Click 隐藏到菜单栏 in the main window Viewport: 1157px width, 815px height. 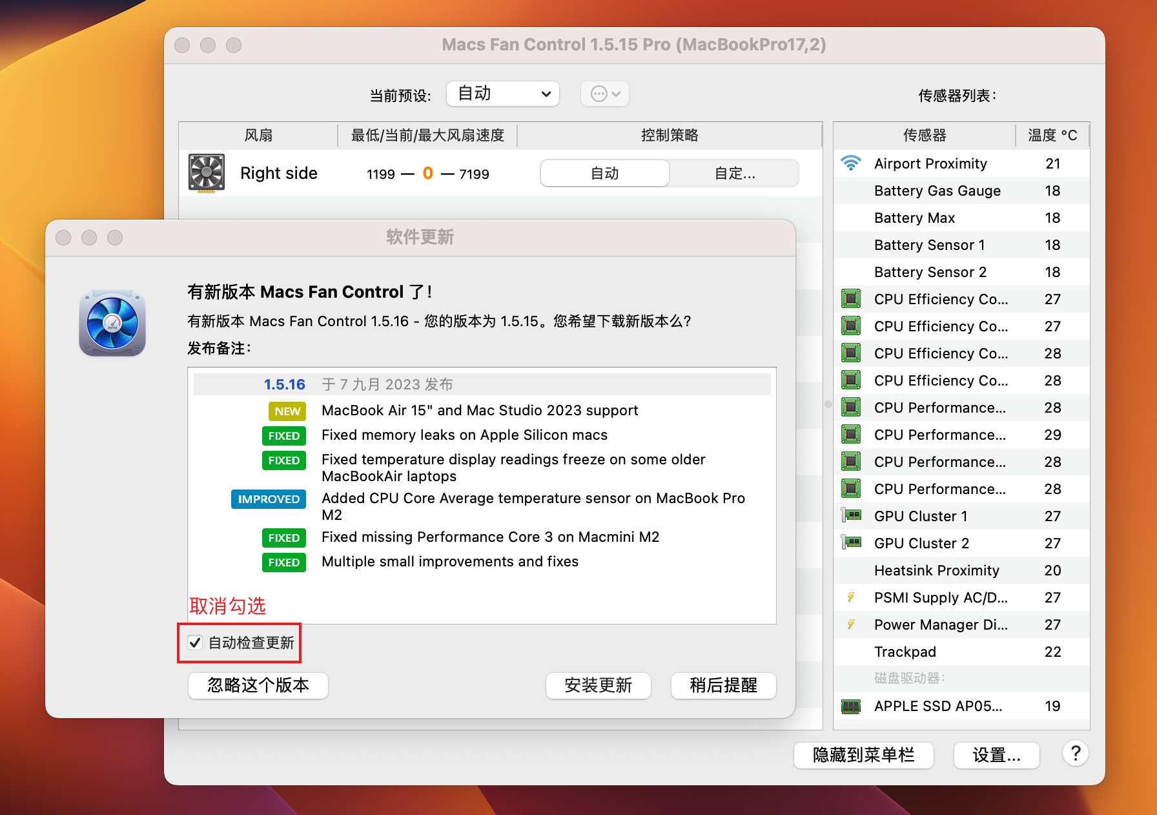[863, 755]
